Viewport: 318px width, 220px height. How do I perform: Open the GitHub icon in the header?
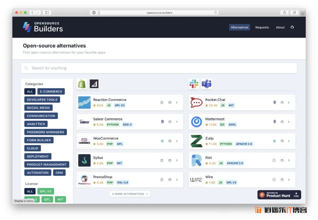tap(292, 27)
